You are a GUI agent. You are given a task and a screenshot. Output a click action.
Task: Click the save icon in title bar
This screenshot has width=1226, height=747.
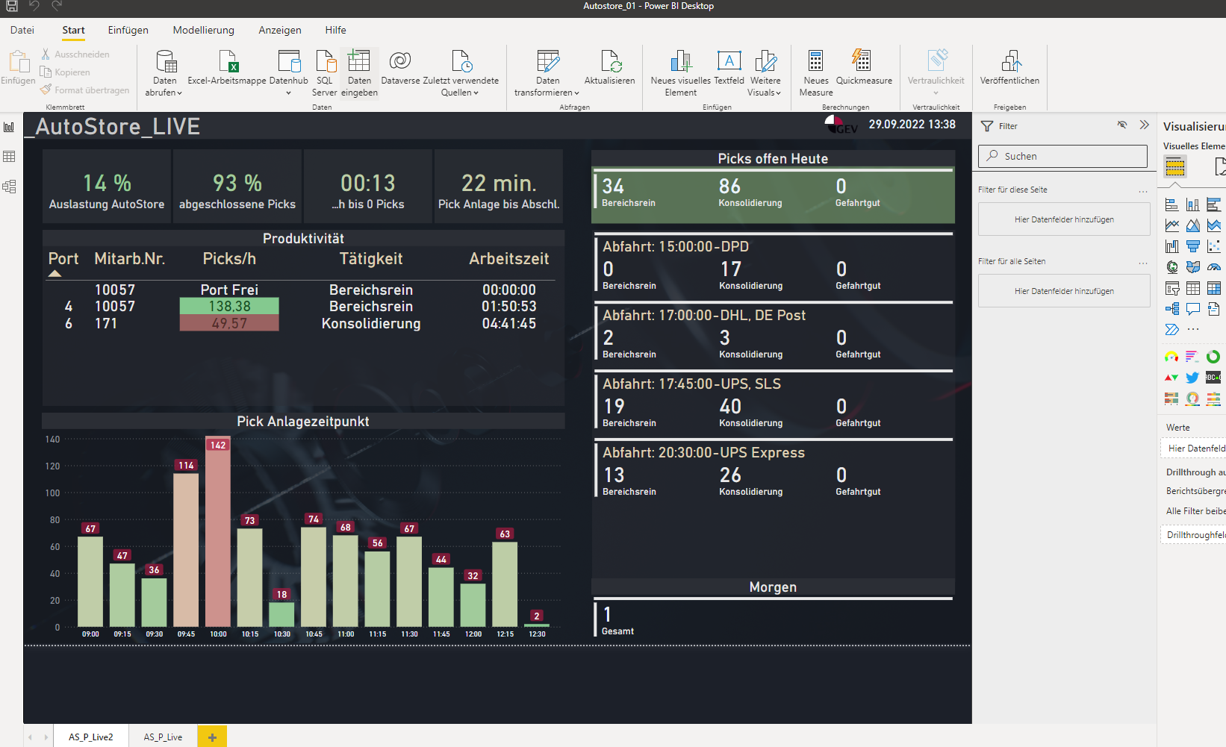(x=12, y=6)
